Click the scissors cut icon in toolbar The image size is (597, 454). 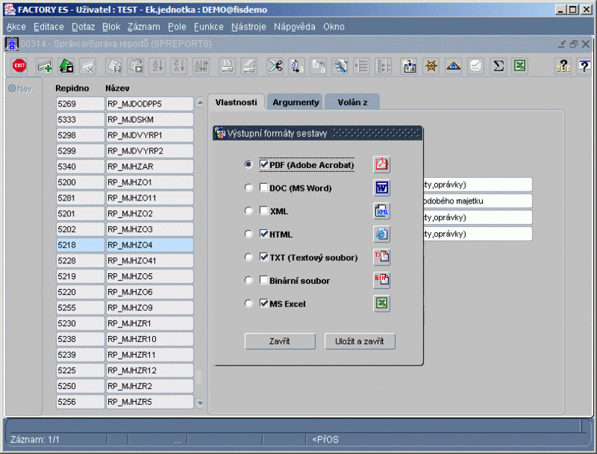(x=275, y=66)
